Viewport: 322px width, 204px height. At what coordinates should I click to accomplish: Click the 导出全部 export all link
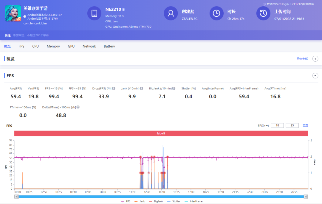[x=302, y=59]
